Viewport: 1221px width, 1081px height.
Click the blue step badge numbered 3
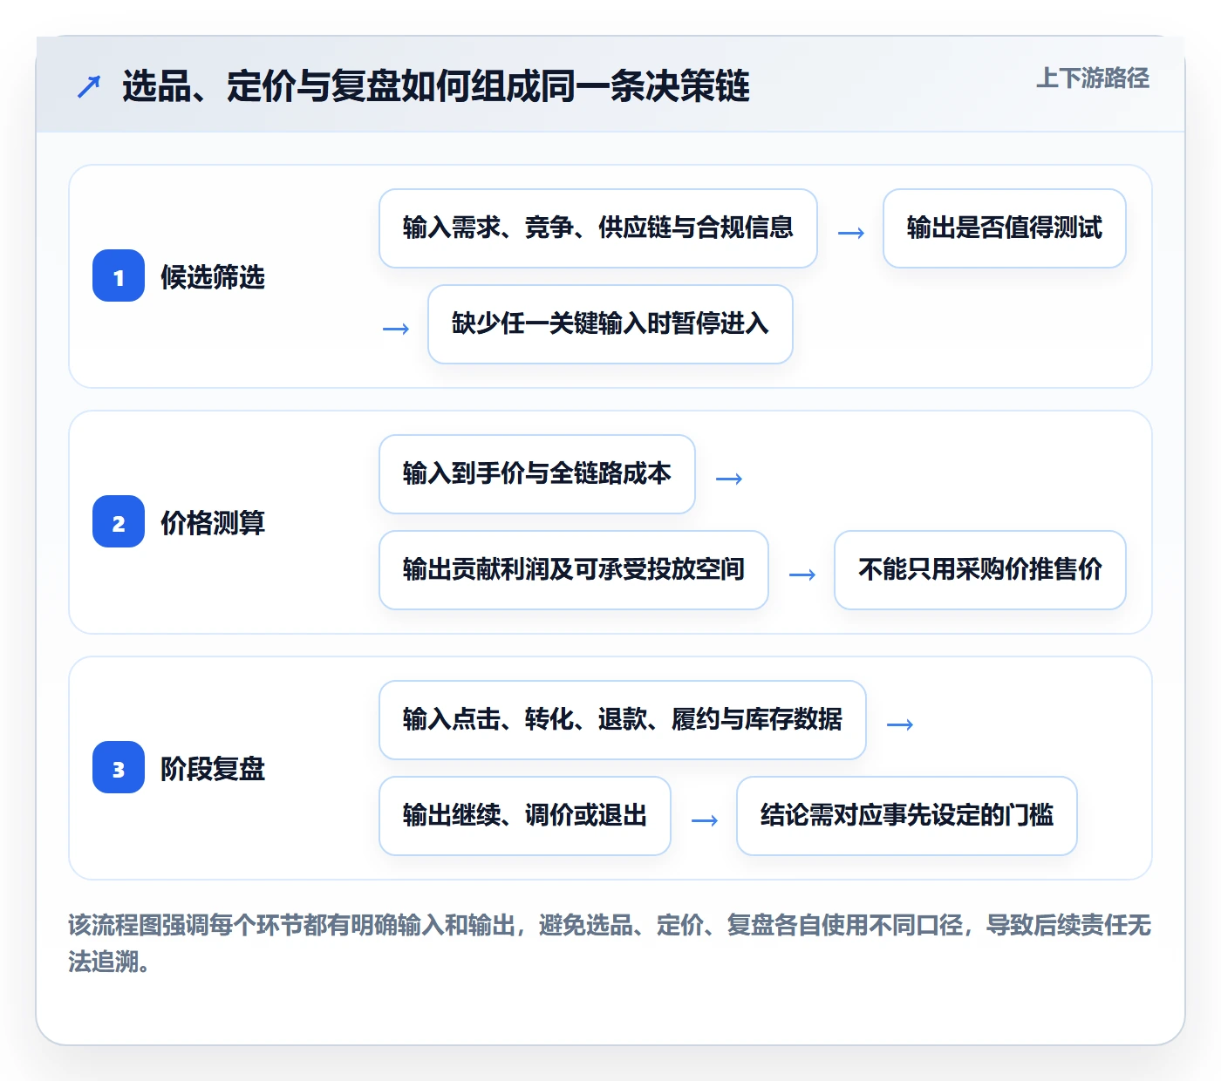tap(119, 767)
